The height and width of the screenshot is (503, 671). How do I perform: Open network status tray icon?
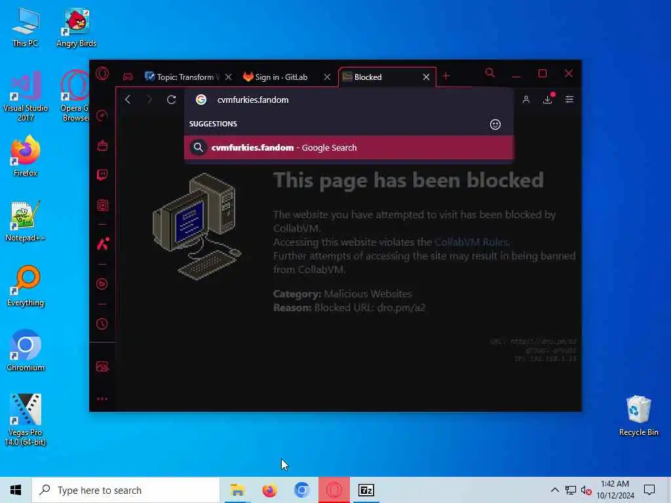coord(571,490)
